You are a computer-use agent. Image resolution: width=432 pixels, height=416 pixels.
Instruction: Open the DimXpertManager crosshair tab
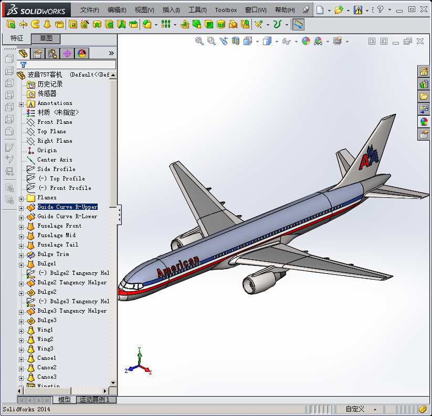(x=67, y=53)
